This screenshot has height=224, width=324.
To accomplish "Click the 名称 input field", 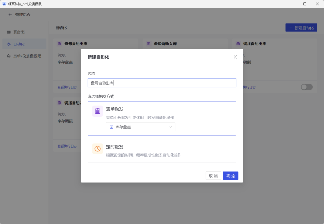I will tap(162, 83).
